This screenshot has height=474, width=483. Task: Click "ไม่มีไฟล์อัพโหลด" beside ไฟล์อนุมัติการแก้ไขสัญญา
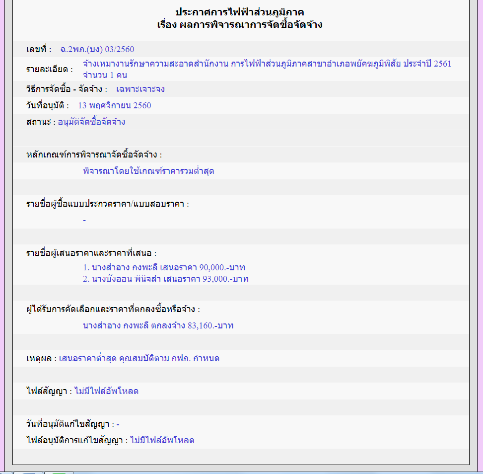(x=162, y=440)
